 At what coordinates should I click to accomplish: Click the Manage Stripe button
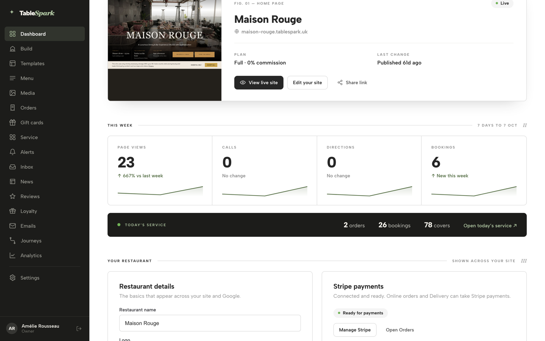tap(355, 330)
